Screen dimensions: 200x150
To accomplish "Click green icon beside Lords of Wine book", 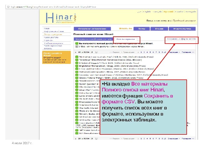I will 77,96.
